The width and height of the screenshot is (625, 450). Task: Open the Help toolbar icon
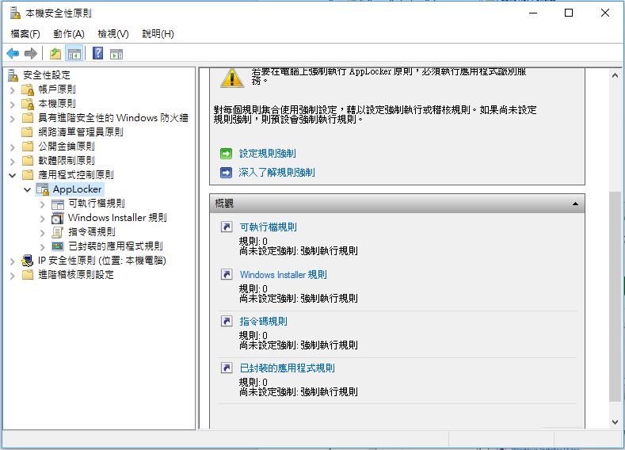97,53
